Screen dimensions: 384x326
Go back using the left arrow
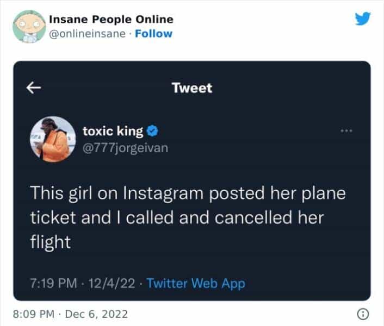click(34, 87)
